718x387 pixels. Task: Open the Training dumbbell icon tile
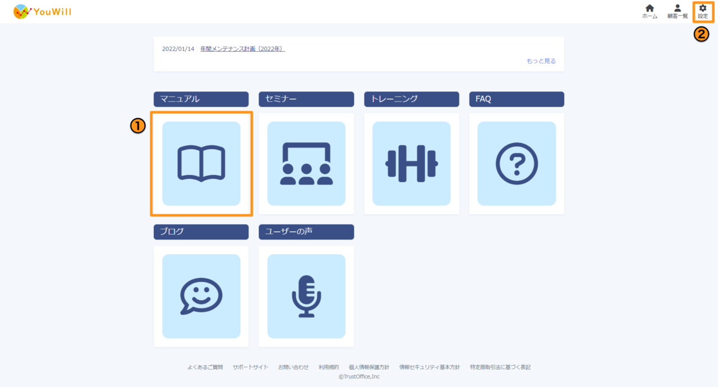point(411,163)
